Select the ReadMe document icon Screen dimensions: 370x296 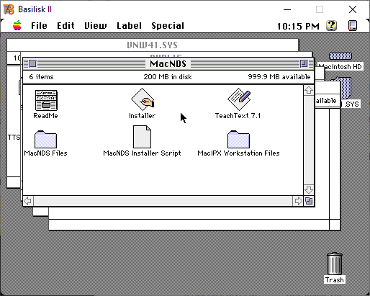[x=46, y=100]
